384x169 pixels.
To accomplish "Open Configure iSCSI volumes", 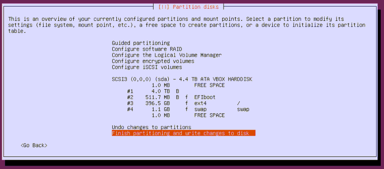I will pos(147,67).
